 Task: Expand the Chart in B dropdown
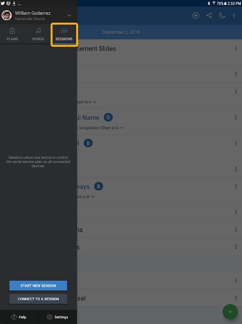pos(93,197)
